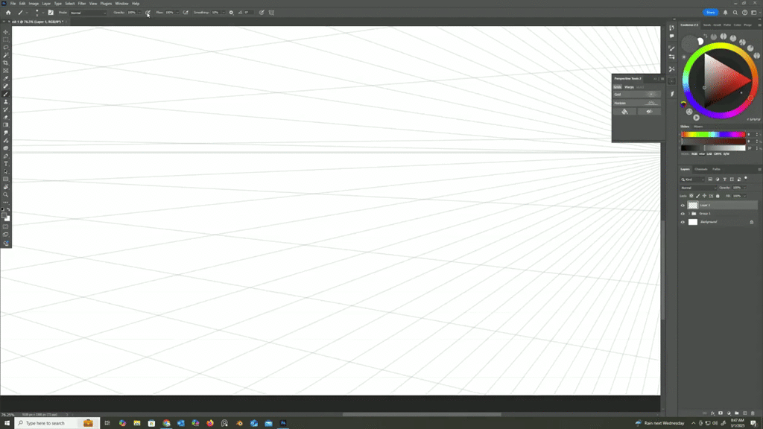Click the Grid button in Perspective Tools

click(x=636, y=95)
